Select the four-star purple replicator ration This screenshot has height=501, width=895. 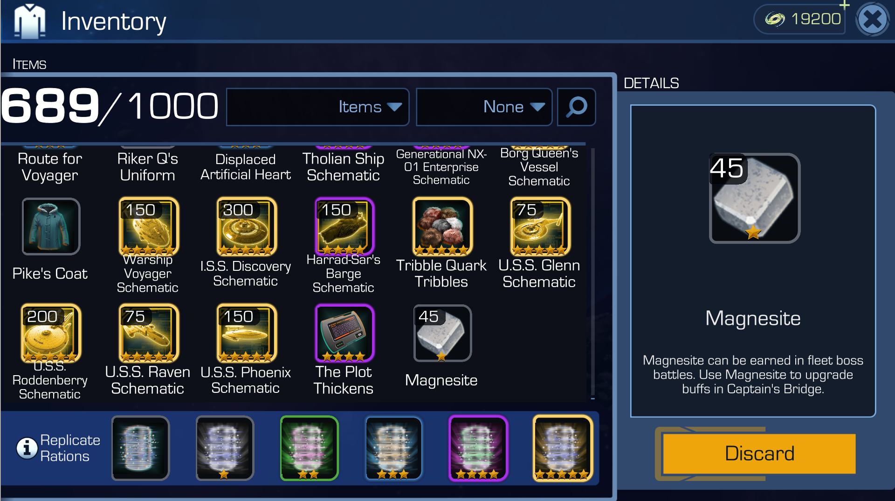click(478, 448)
